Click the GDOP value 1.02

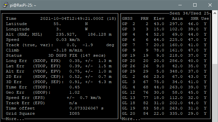(75, 93)
